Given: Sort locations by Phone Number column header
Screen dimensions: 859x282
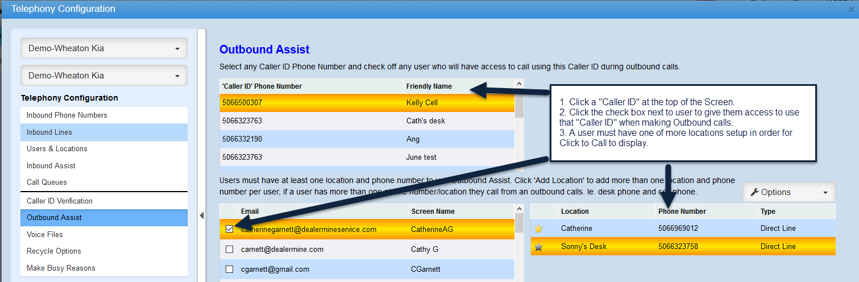Looking at the screenshot, I should pyautogui.click(x=682, y=212).
